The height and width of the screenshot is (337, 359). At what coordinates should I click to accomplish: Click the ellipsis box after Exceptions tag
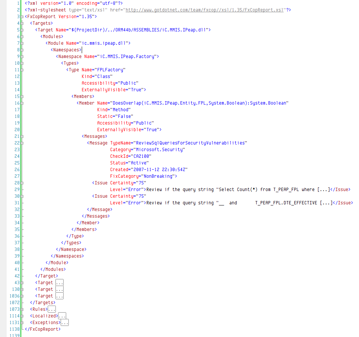[65, 323]
